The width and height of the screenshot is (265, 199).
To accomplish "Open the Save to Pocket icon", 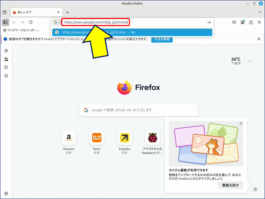I will [234, 22].
